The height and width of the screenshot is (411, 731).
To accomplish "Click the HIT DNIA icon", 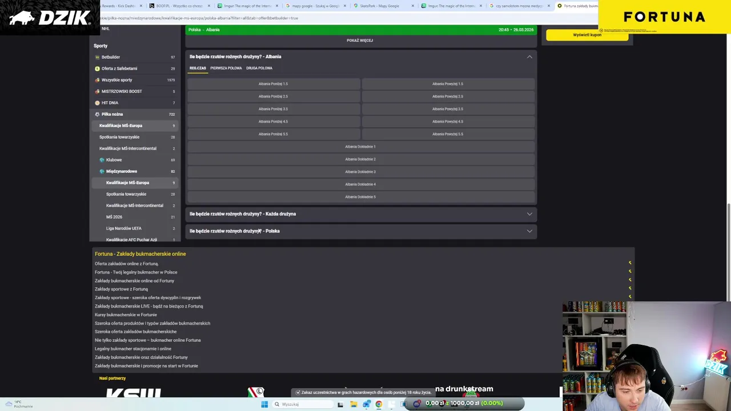I will [x=97, y=103].
